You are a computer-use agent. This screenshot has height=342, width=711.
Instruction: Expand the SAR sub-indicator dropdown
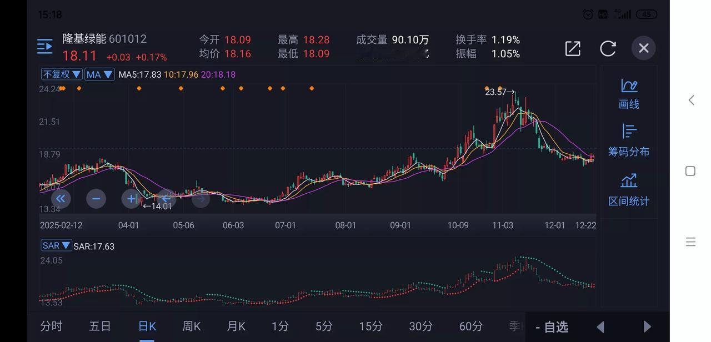[56, 245]
